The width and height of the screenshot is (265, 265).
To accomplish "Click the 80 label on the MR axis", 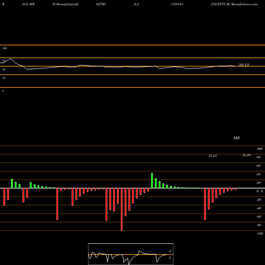I will point(259,157).
